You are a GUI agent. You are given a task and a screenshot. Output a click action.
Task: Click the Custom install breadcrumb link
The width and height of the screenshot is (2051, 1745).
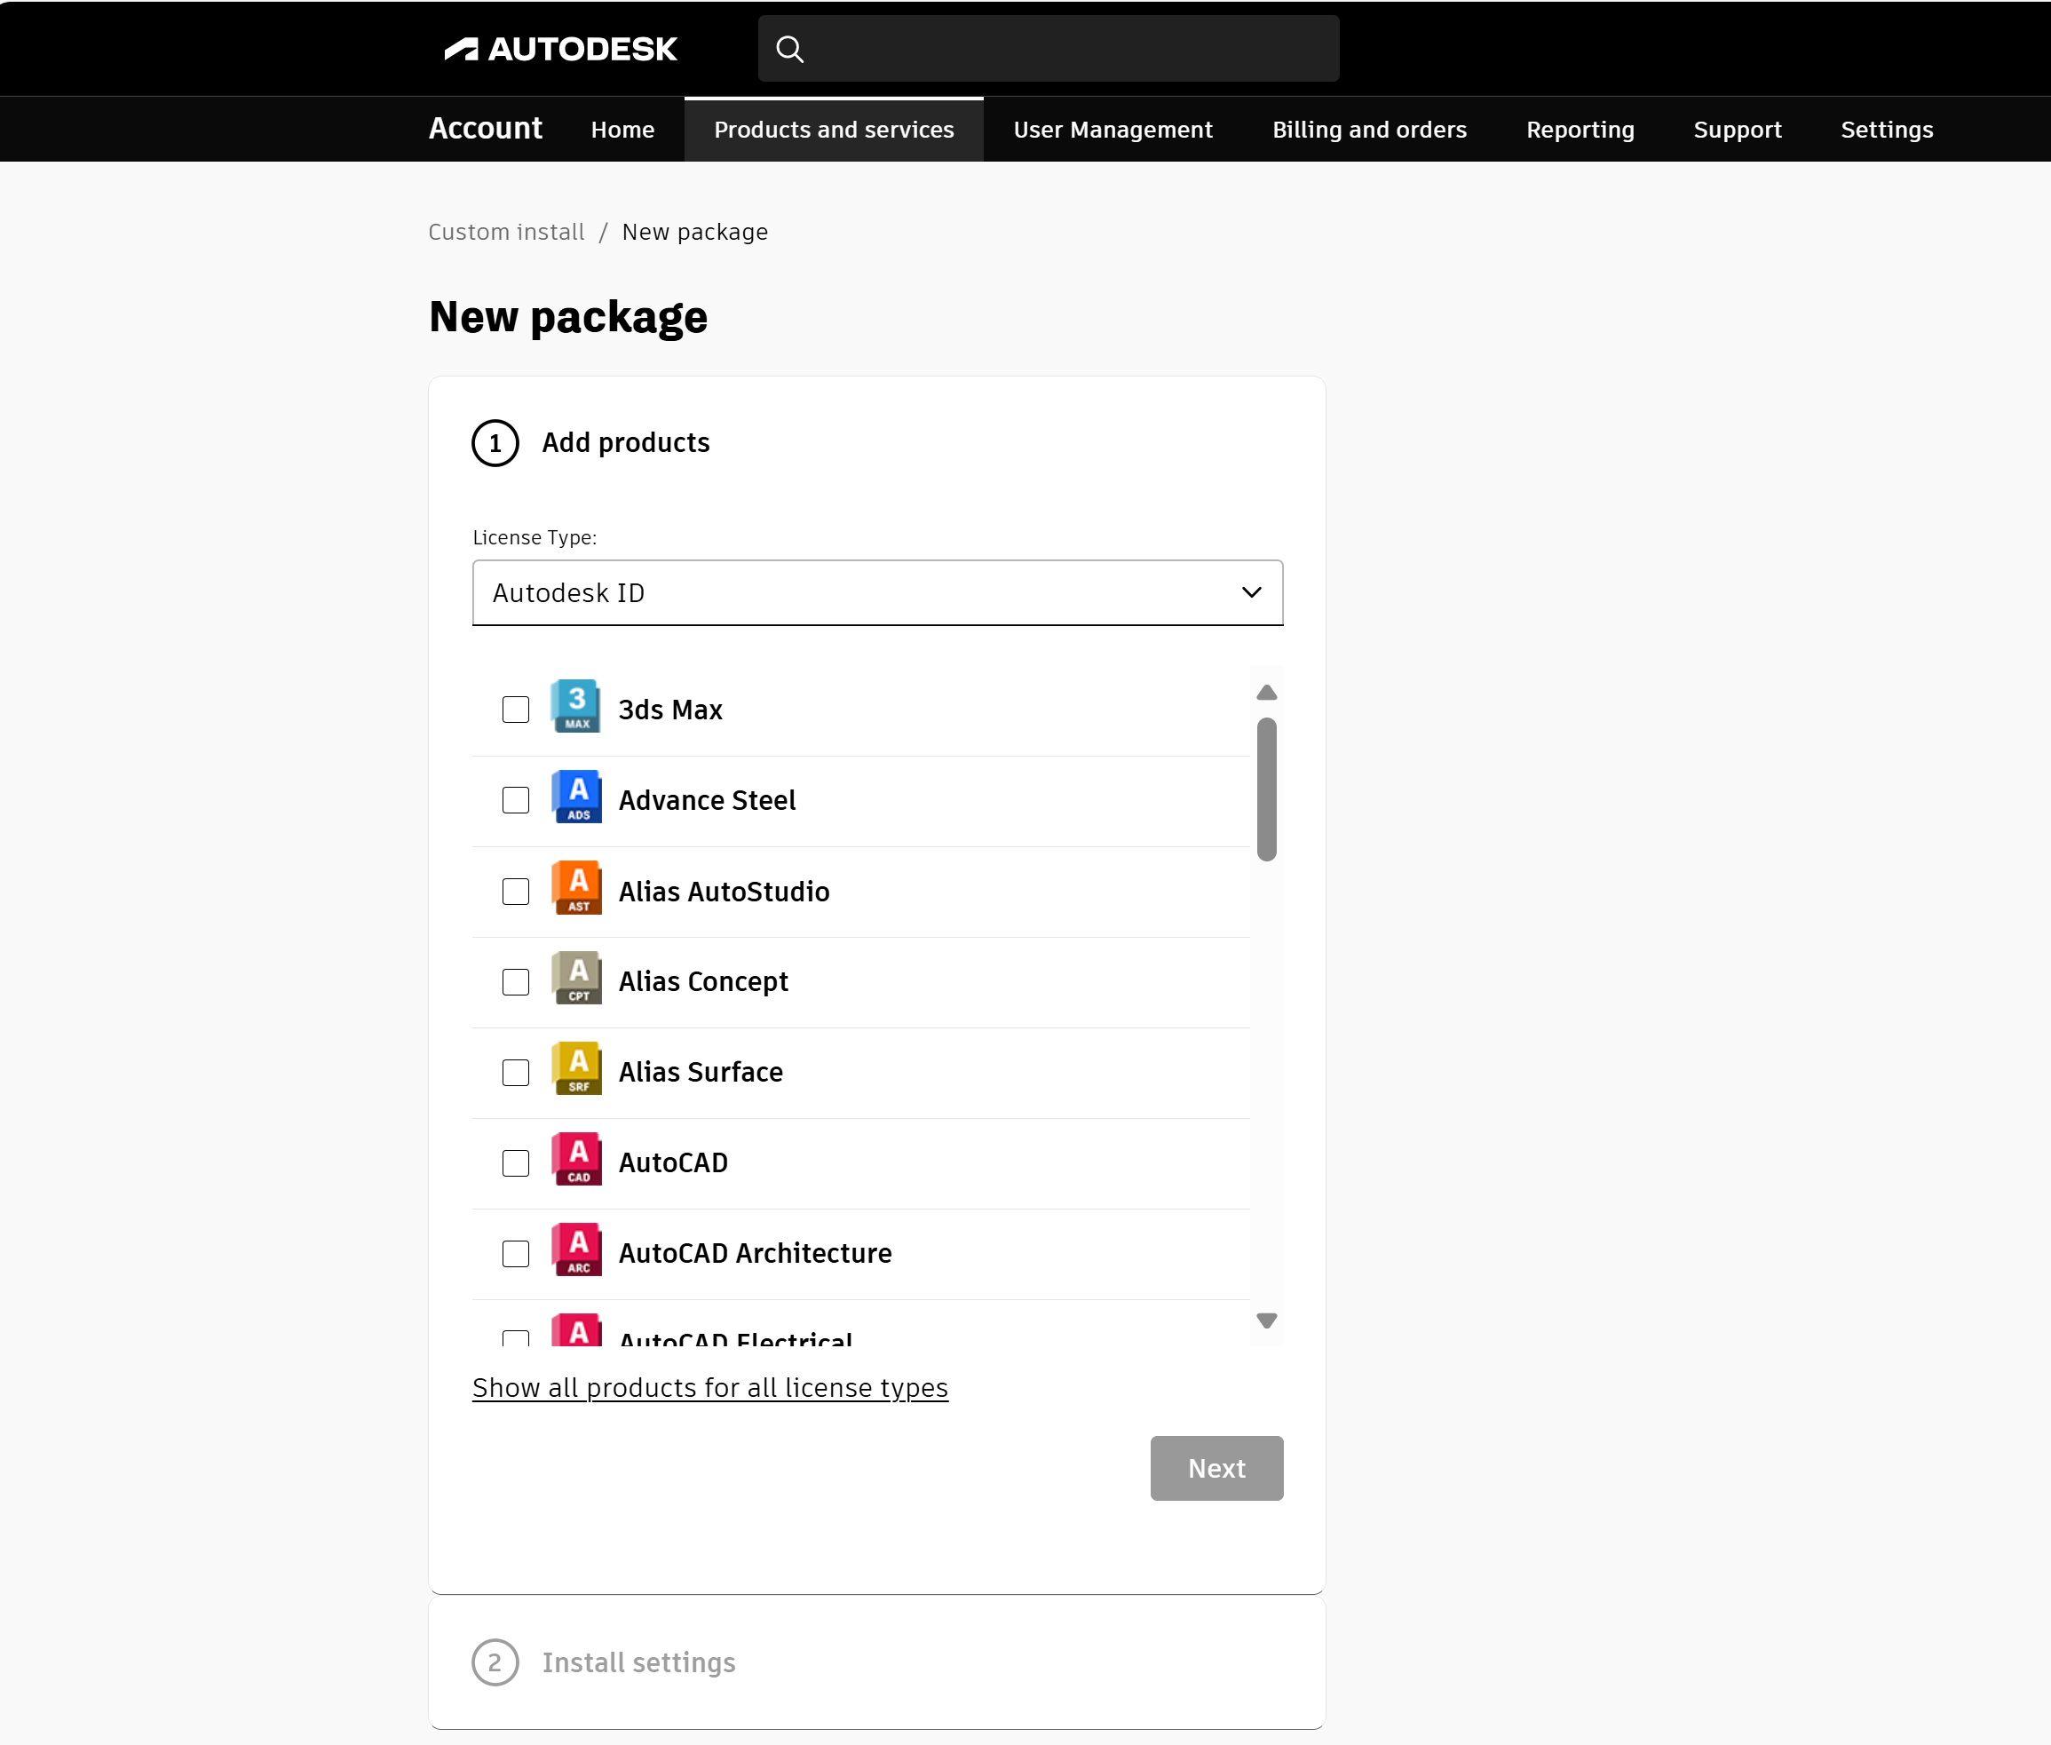[505, 232]
